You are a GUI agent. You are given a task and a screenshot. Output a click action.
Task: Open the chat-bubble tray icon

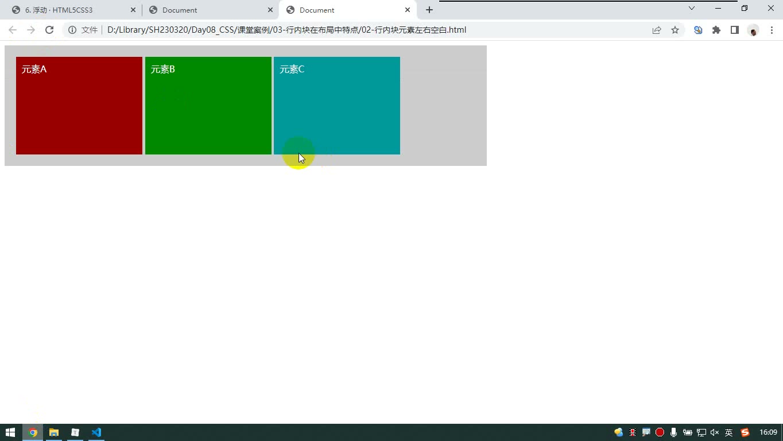click(618, 432)
